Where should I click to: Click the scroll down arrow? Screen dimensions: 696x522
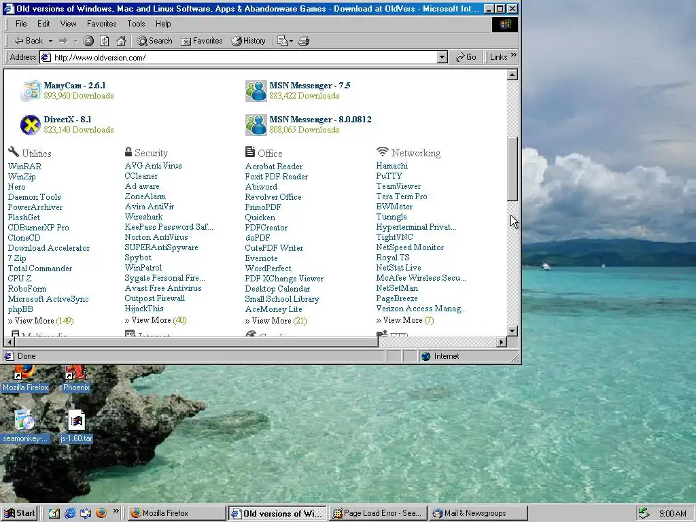[x=512, y=331]
